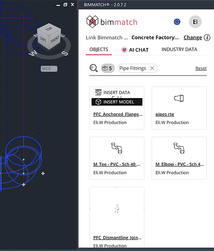The height and width of the screenshot is (251, 214).
Task: Select the lower cyan grip on the pipe
Action: click(24, 174)
